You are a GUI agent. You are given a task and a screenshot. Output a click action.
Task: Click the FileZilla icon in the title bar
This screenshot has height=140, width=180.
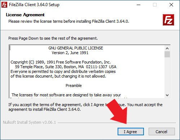(4, 5)
